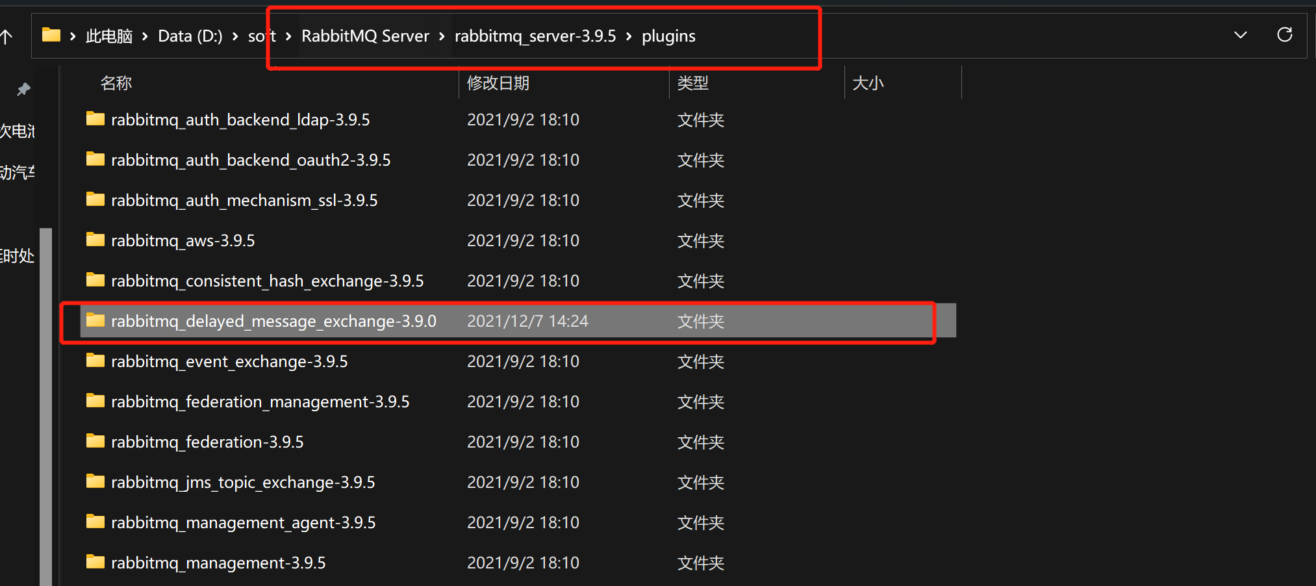Click 文件夹 type of rabbitmq_aws-3.9.5 row
Image resolution: width=1316 pixels, height=586 pixels.
[x=701, y=241]
